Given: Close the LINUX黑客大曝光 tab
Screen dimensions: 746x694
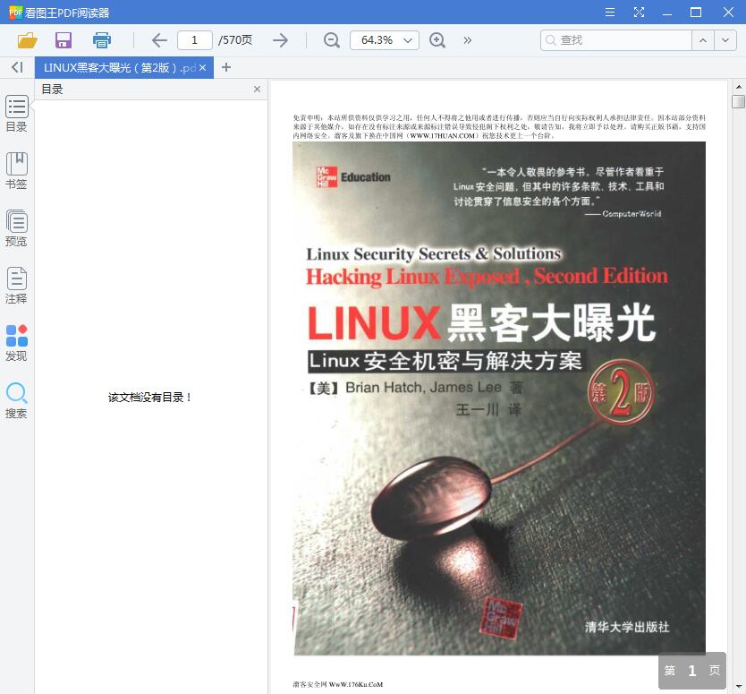Looking at the screenshot, I should click(203, 68).
